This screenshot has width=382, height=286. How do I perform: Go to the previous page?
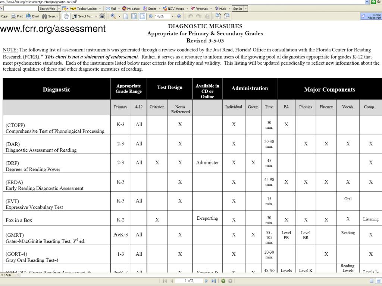pos(172,281)
